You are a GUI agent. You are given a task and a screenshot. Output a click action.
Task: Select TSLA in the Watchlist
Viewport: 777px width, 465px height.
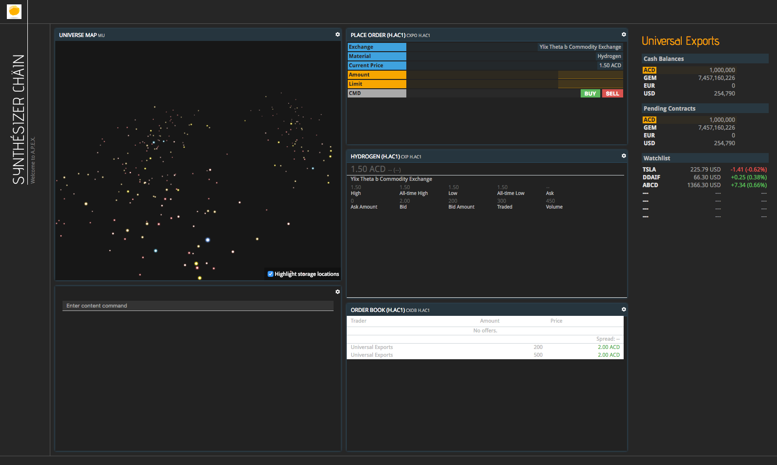(x=649, y=170)
